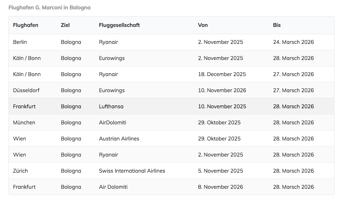Click the 18. December 2025 date
Image resolution: width=338 pixels, height=204 pixels.
point(222,74)
